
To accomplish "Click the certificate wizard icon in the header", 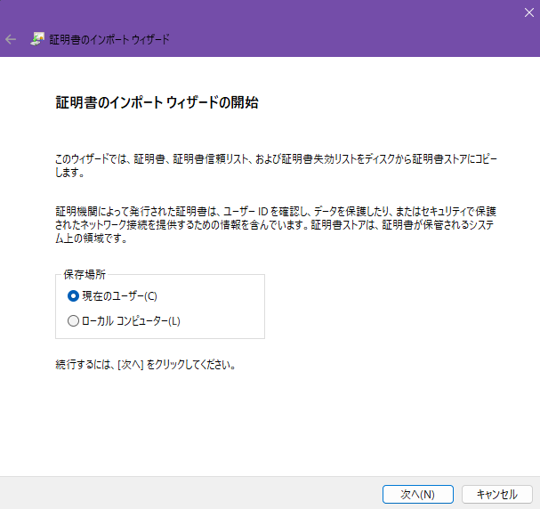I will [x=37, y=39].
